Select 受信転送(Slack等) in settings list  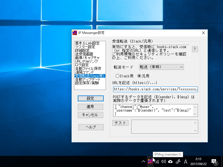(90, 76)
